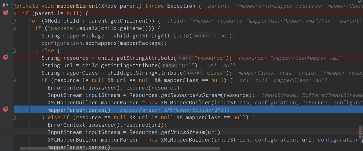Click the green inspection checkmark indicator

pyautogui.click(x=360, y=2)
